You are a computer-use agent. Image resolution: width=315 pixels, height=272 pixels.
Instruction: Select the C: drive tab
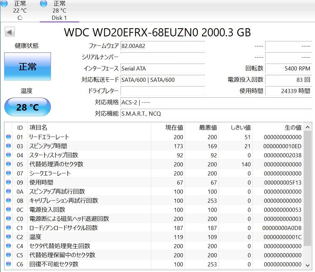pyautogui.click(x=20, y=10)
